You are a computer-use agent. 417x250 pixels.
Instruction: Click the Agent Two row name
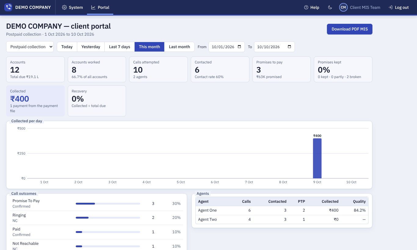coord(208,219)
